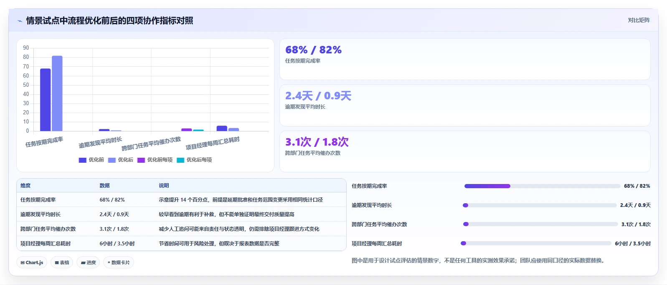Open the 3.1次 / 1.8次 stat card
667x285 pixels.
(465, 151)
